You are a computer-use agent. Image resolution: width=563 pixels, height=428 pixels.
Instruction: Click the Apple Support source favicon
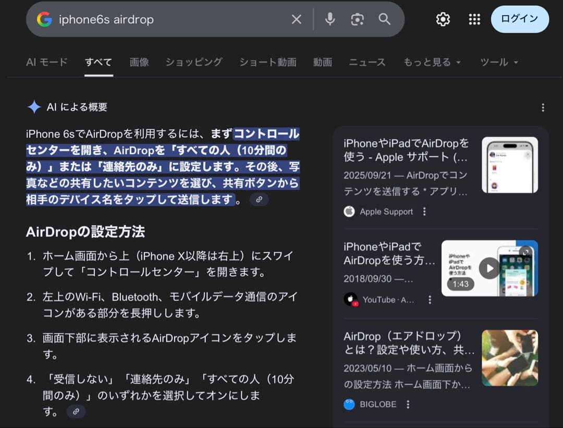349,212
